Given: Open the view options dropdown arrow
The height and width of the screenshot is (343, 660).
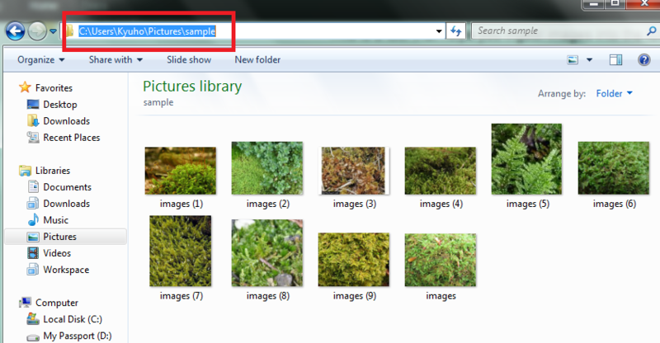Looking at the screenshot, I should click(x=589, y=59).
